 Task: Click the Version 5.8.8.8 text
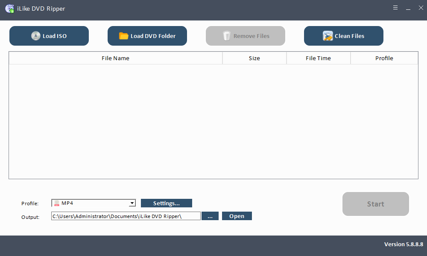point(404,244)
